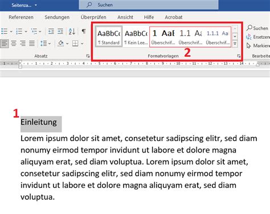
Task: Align text left
Action: pos(4,43)
